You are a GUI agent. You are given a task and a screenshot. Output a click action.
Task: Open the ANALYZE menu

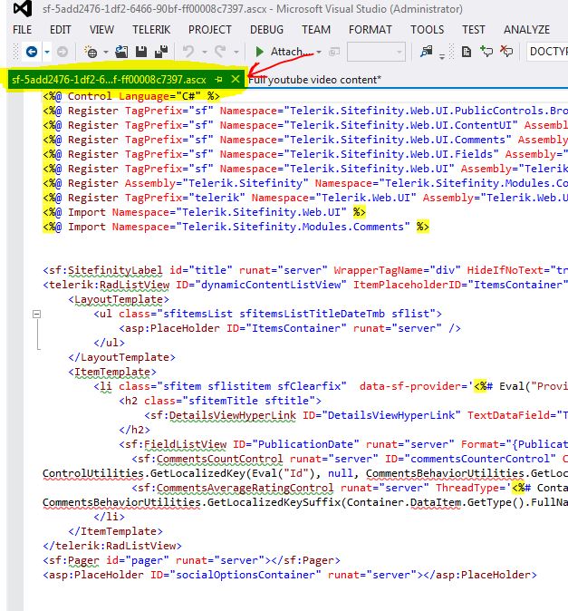tap(526, 30)
